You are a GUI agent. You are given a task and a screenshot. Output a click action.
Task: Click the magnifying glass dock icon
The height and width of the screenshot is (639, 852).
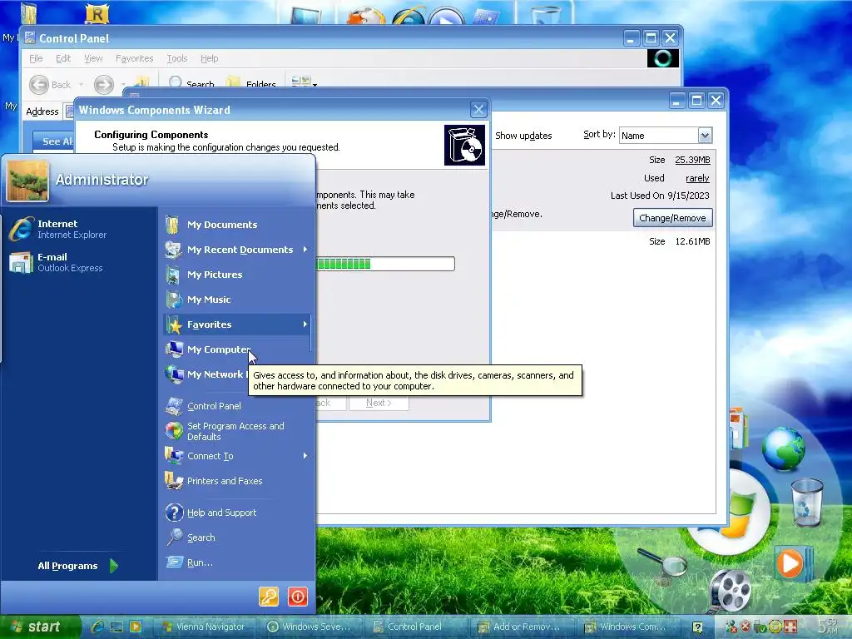pos(662,563)
